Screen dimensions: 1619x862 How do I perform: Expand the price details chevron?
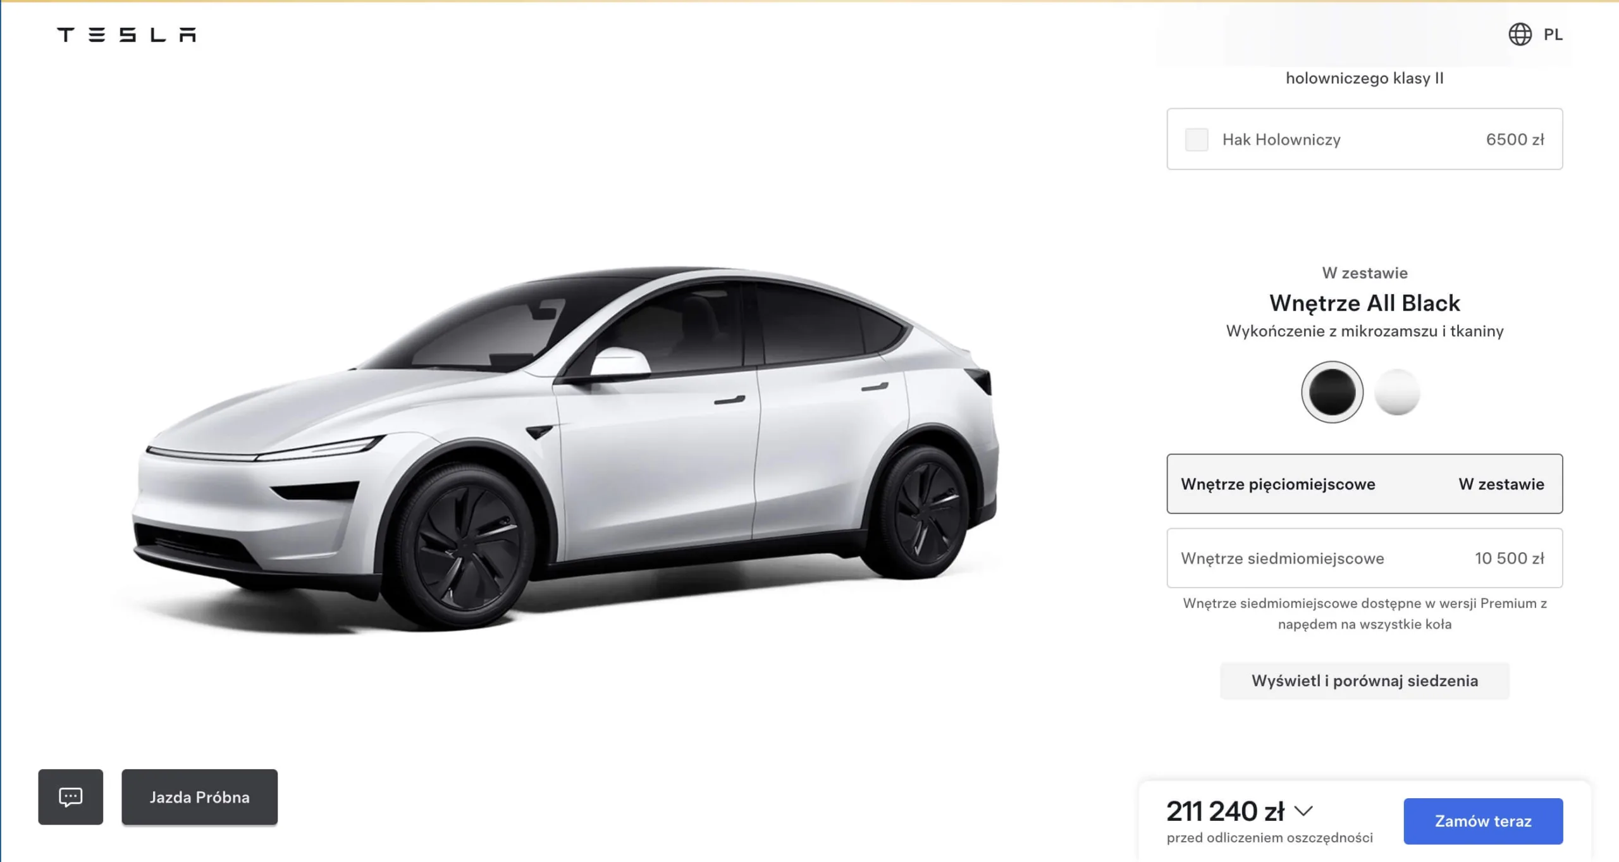[1304, 811]
